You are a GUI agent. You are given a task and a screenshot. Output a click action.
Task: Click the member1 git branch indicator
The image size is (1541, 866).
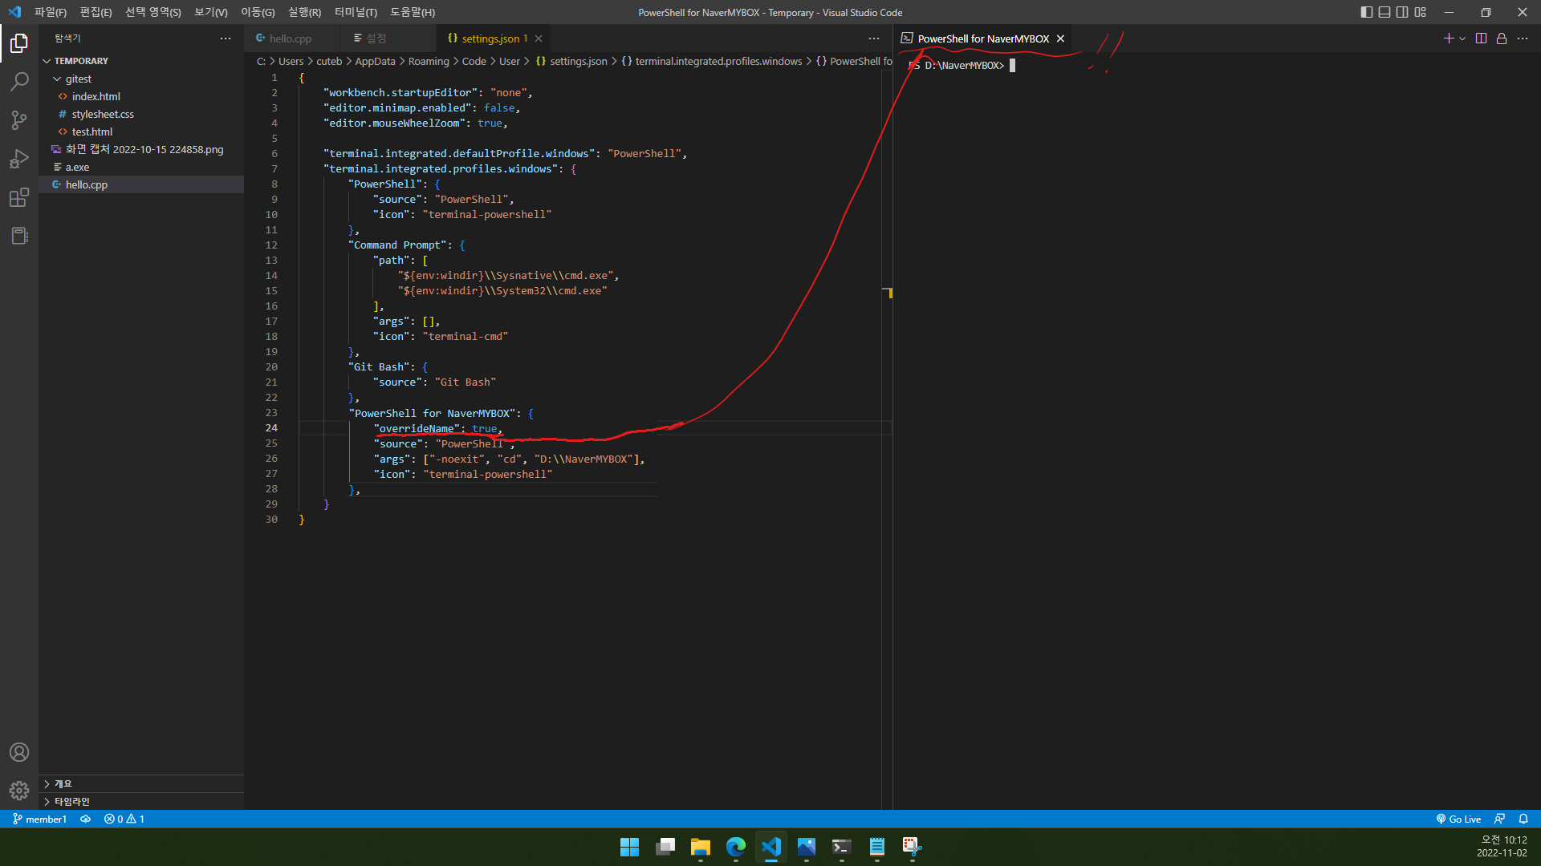tap(39, 819)
